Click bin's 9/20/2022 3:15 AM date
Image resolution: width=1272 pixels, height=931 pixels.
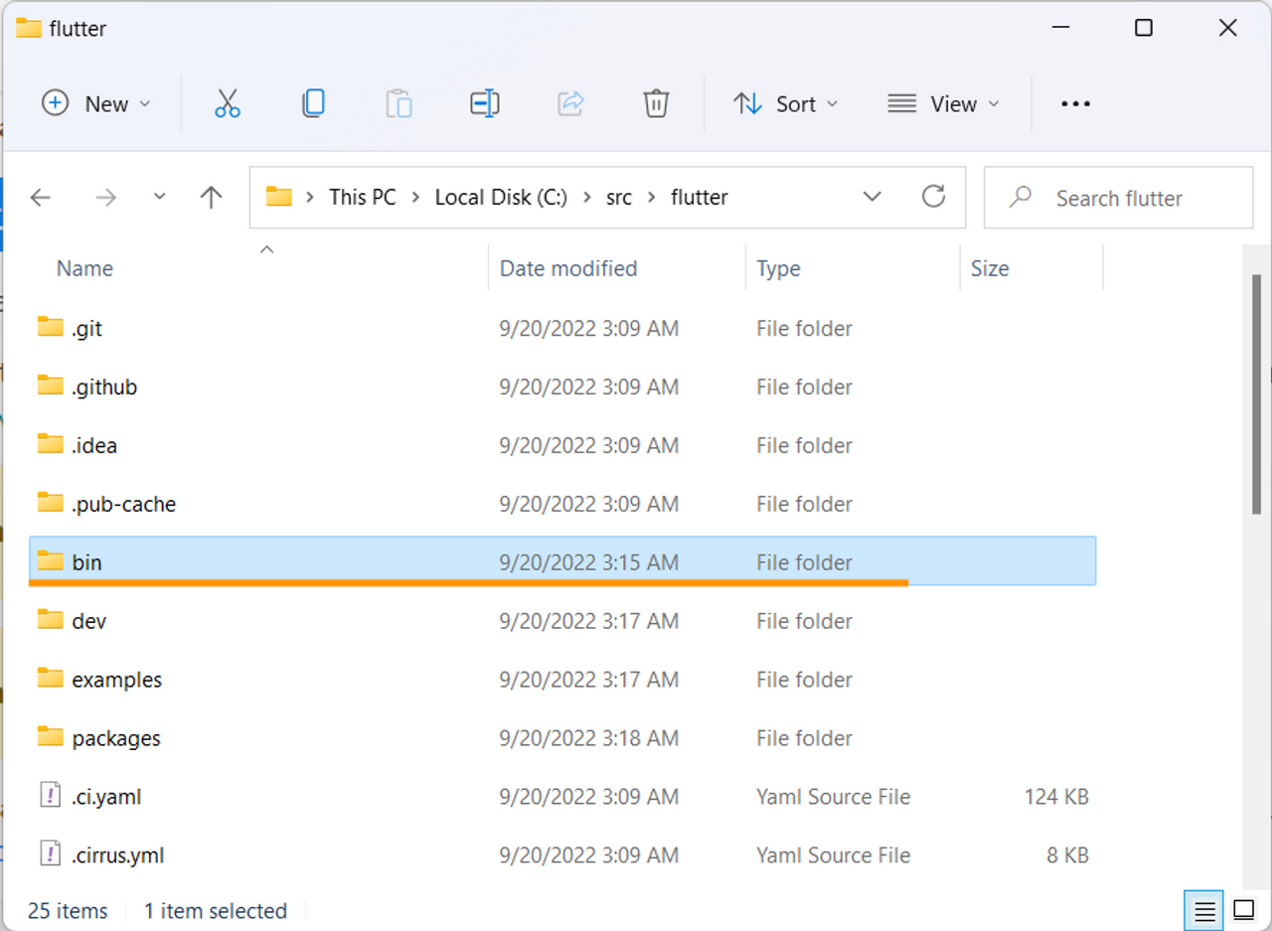coord(589,562)
